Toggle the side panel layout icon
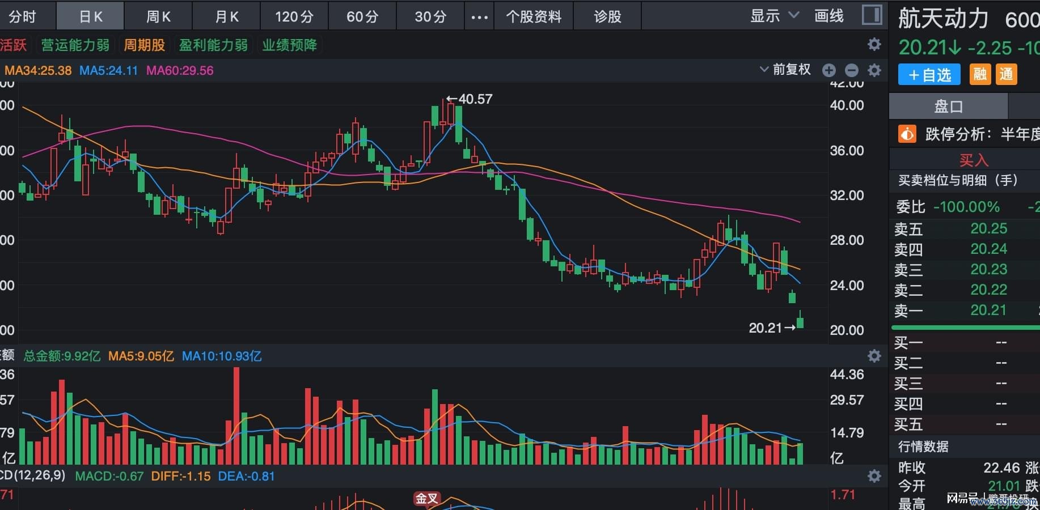Viewport: 1040px width, 510px height. click(872, 15)
